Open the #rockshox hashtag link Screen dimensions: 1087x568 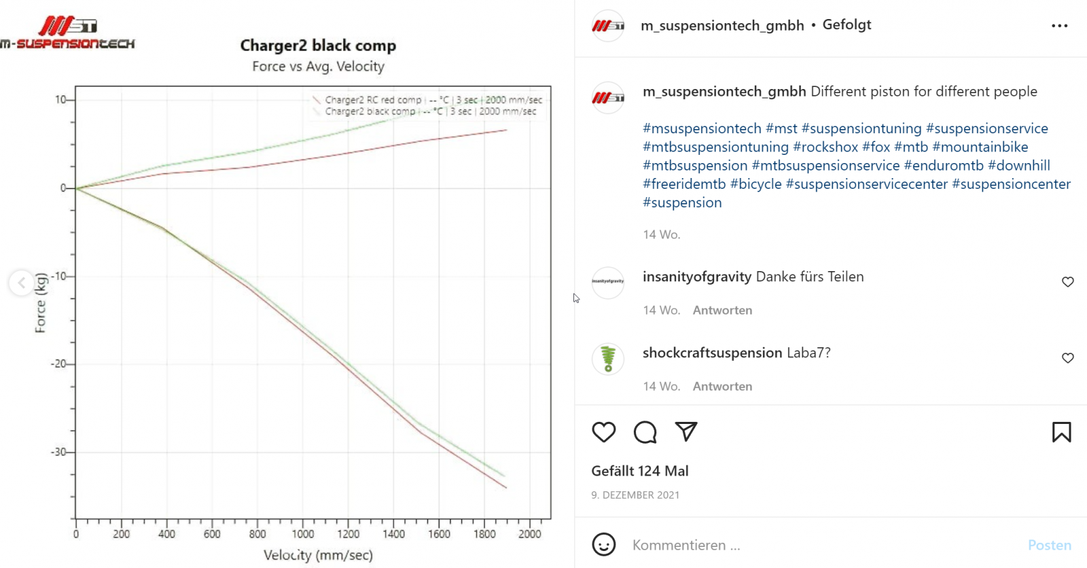[825, 147]
